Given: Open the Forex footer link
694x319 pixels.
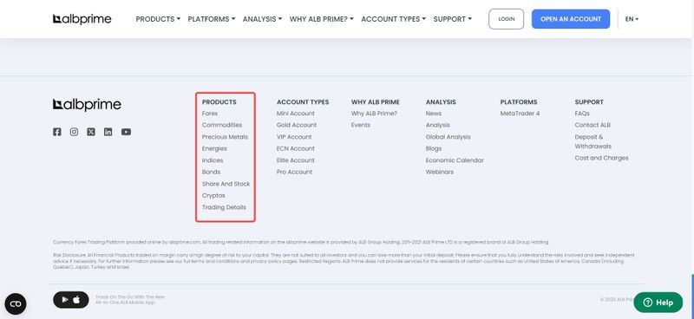Looking at the screenshot, I should click(210, 114).
